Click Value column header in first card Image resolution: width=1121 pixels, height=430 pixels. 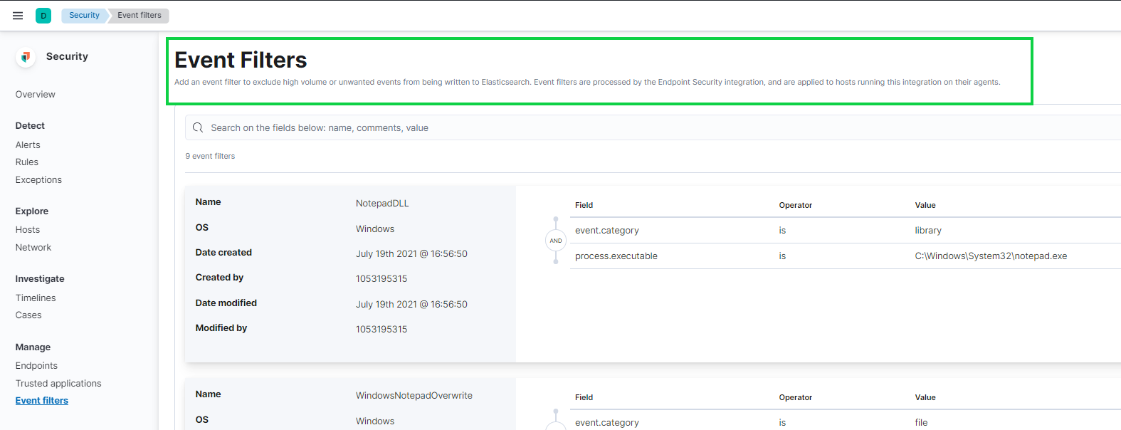(925, 205)
